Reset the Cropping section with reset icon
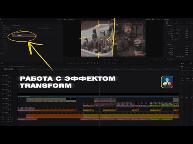193x144 pixels. tap(191, 44)
